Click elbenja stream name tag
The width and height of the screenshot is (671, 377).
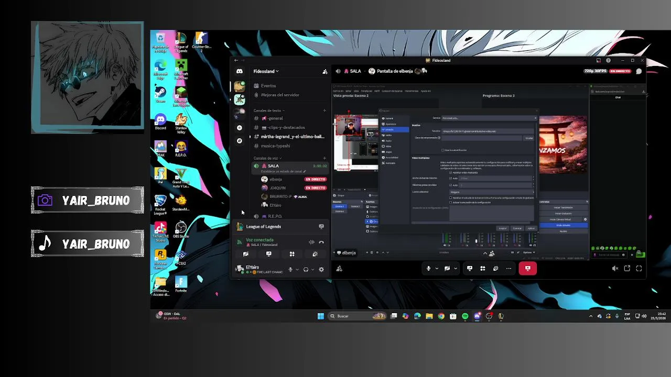[347, 253]
